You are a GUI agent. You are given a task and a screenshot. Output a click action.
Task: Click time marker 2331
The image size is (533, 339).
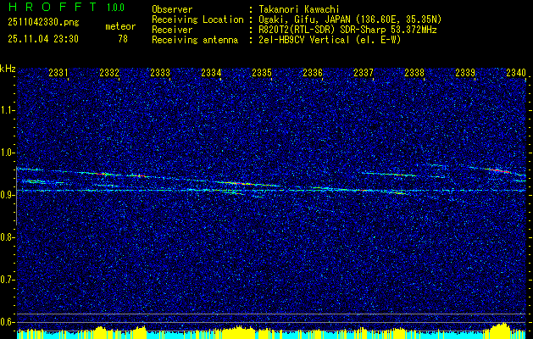[58, 73]
